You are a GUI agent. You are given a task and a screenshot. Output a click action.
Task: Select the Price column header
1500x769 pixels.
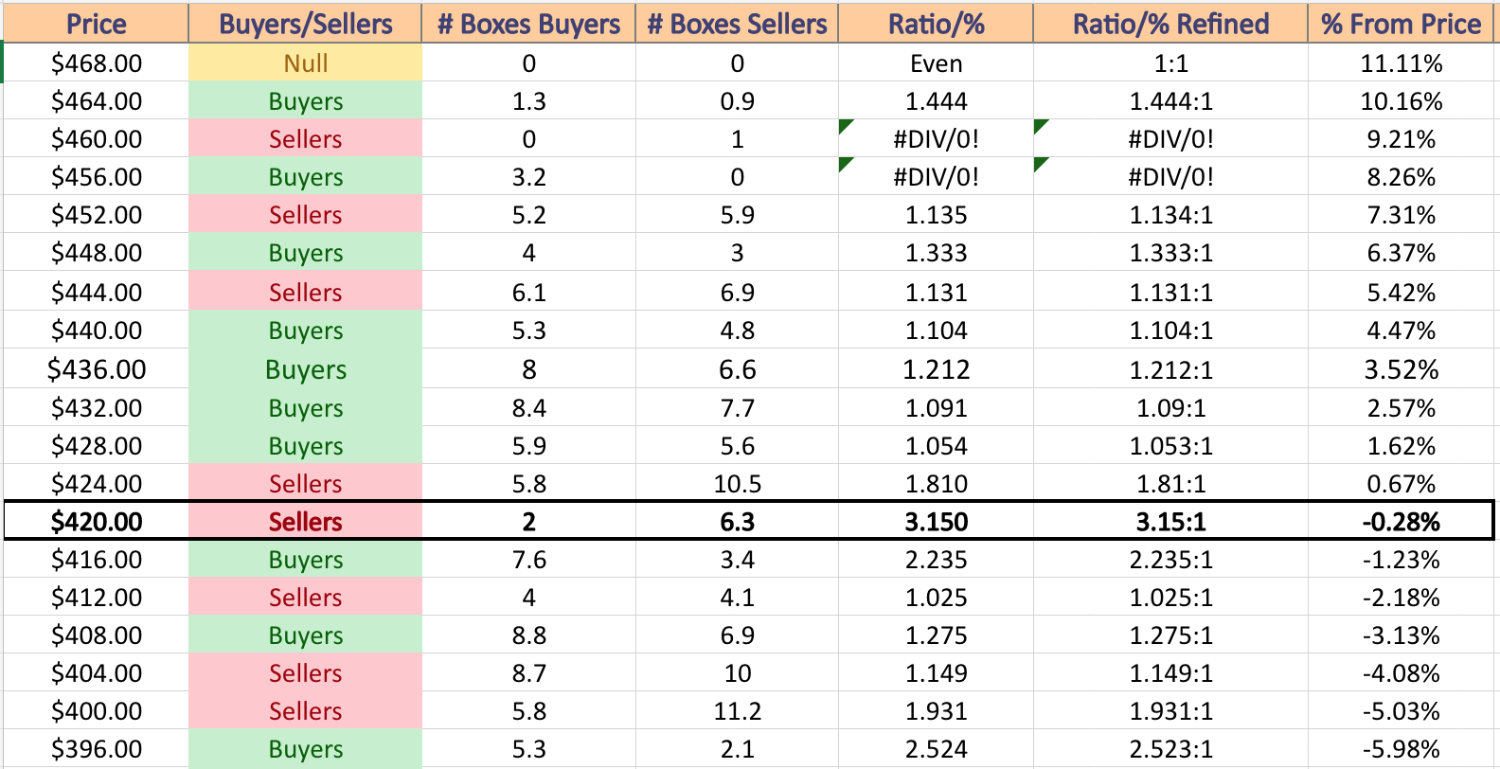point(96,24)
